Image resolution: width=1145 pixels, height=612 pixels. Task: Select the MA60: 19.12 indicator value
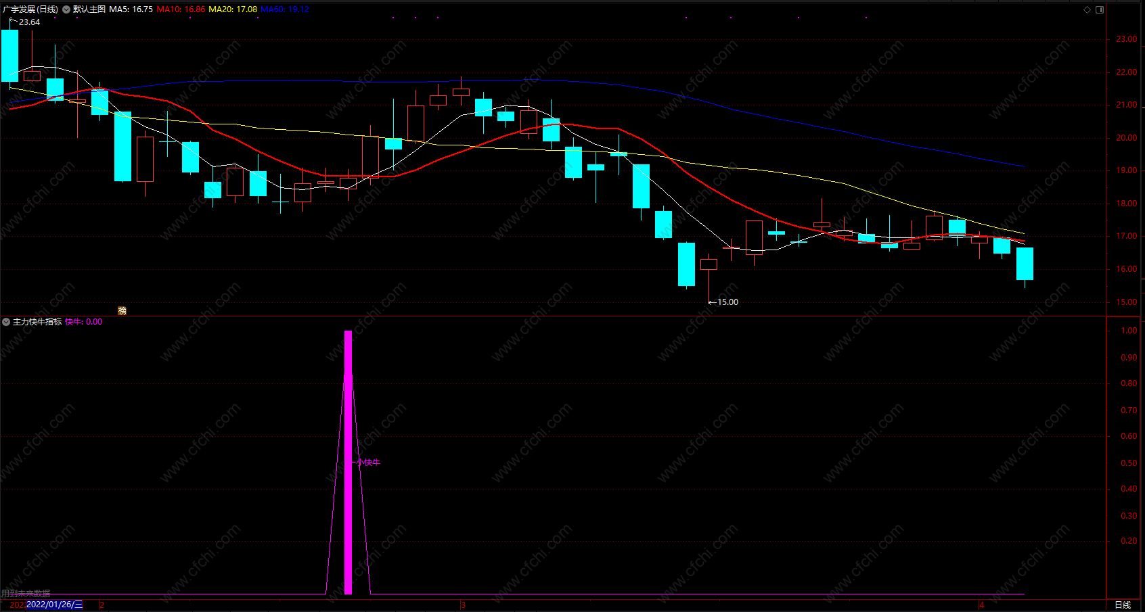tap(285, 9)
